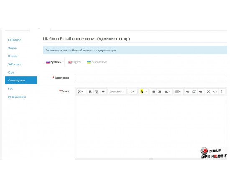Viewport: 230px width, 188px height.
Task: Click inside the Текст editor area
Action: click(151, 127)
